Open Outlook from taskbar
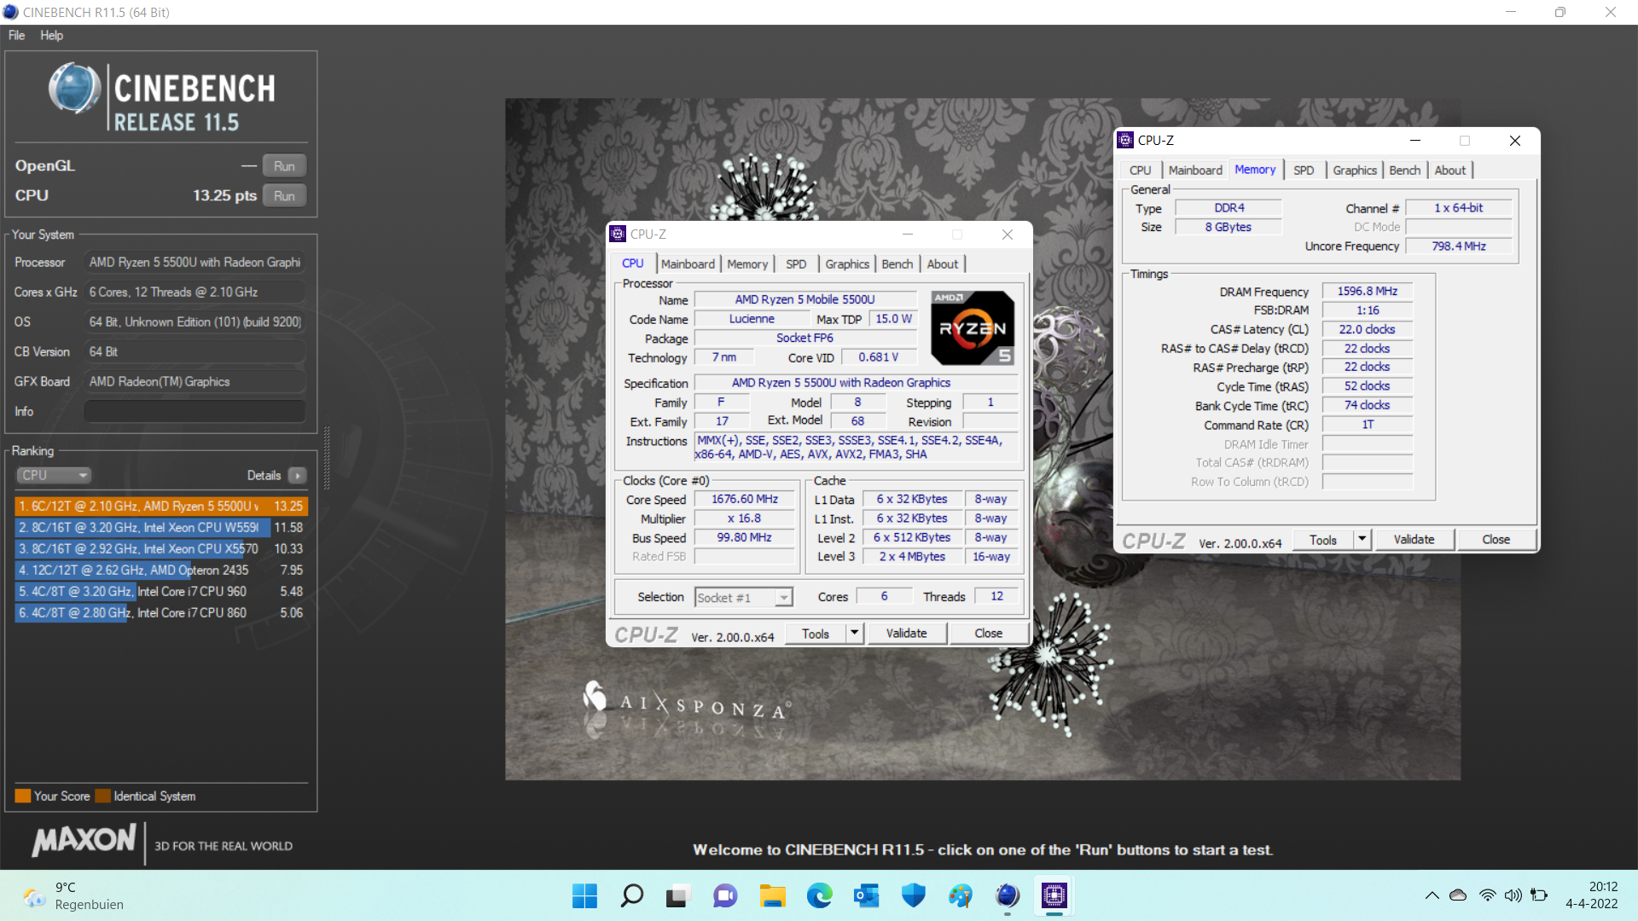The image size is (1638, 921). pos(866,895)
